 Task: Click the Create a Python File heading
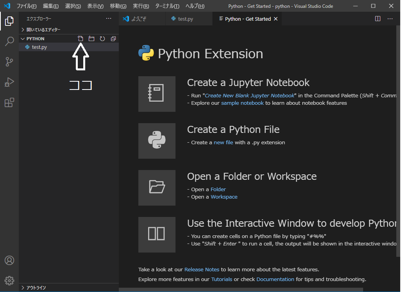(x=233, y=130)
